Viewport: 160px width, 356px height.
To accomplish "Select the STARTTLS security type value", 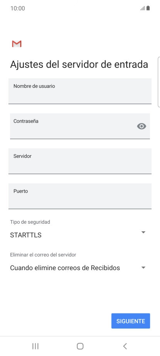I will point(26,235).
